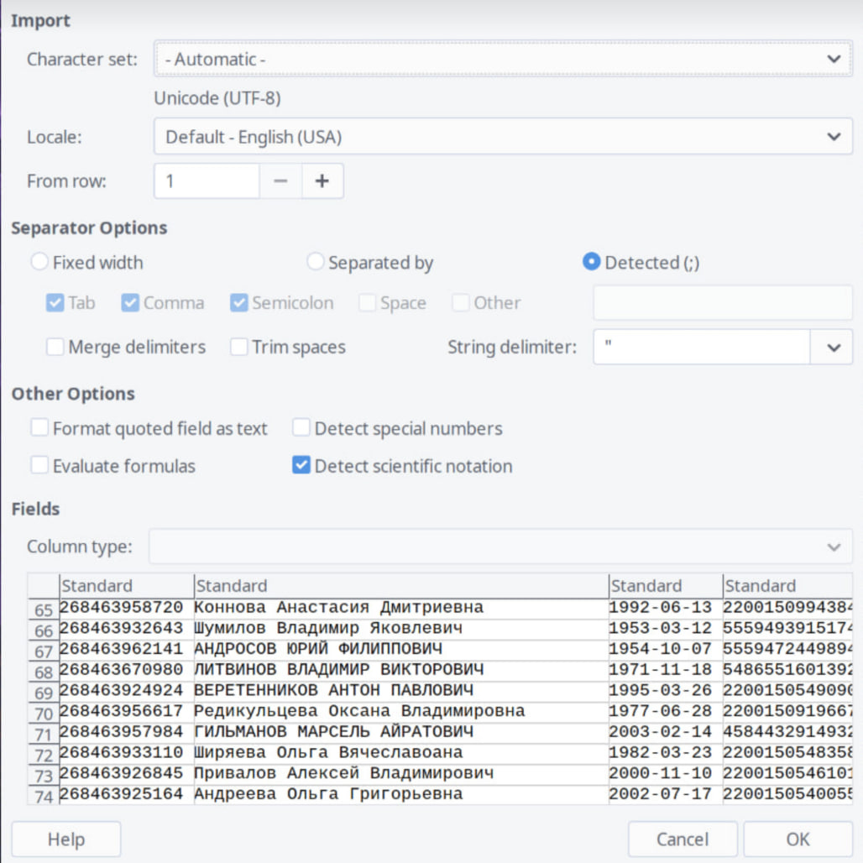Image resolution: width=863 pixels, height=863 pixels.
Task: Click row number 74 in preview
Action: pyautogui.click(x=44, y=796)
